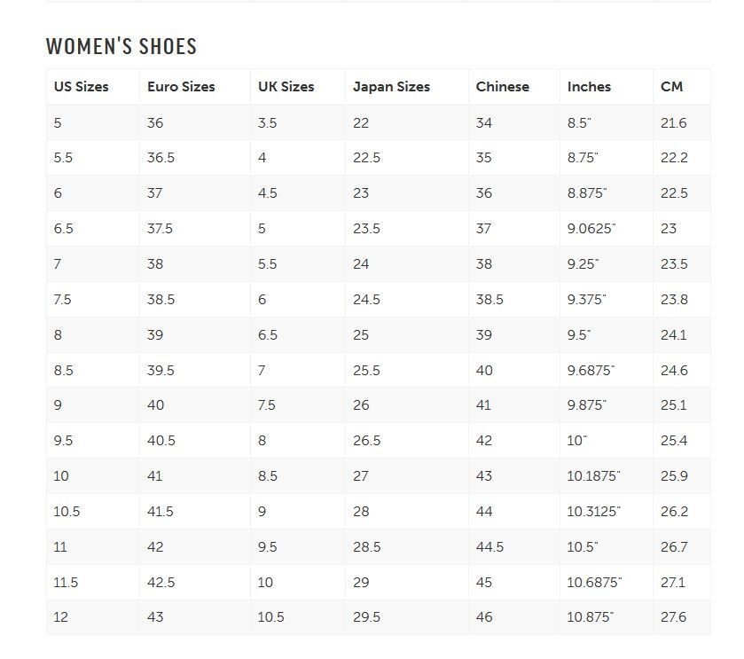Select the Euro Sizes column header

pyautogui.click(x=195, y=86)
